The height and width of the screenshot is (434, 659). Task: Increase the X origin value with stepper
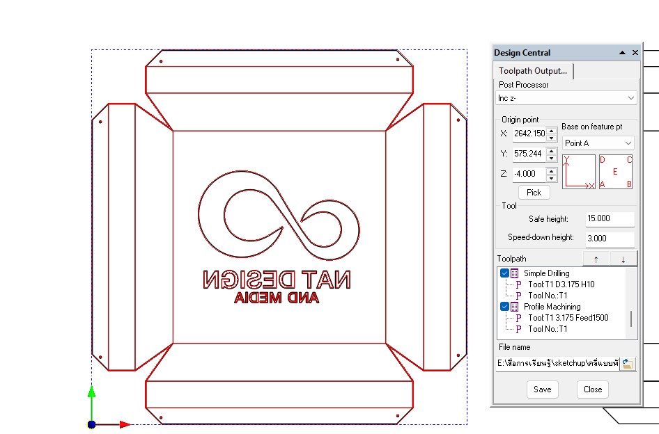click(551, 130)
